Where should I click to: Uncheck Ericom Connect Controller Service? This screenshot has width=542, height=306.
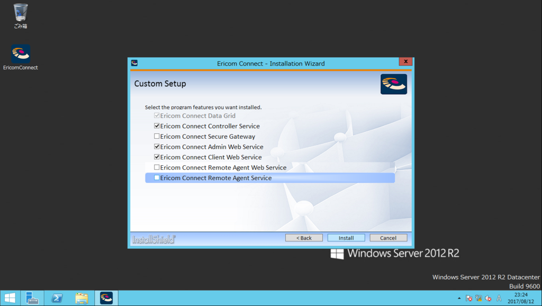click(157, 126)
